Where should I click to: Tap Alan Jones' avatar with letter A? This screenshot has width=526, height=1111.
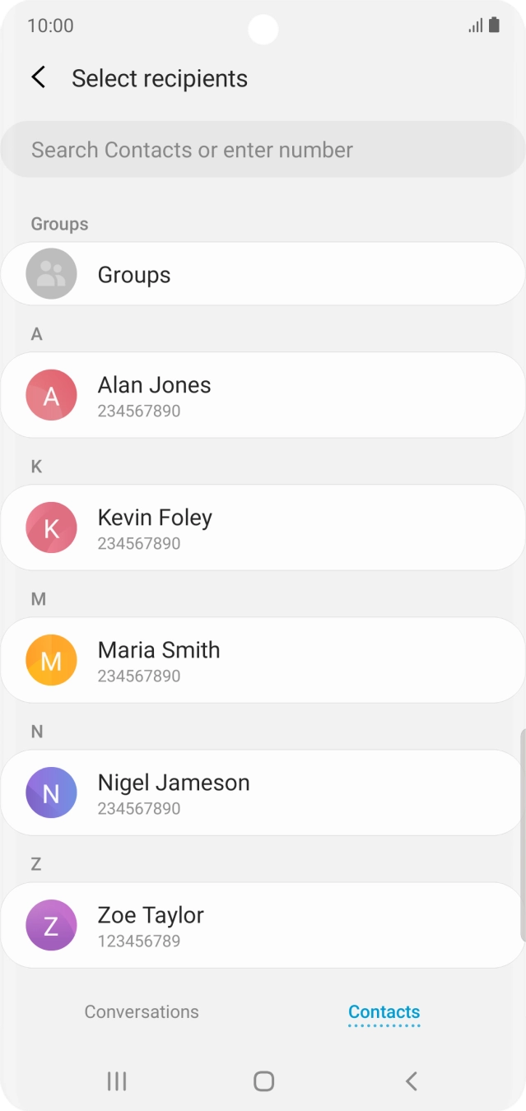50,396
